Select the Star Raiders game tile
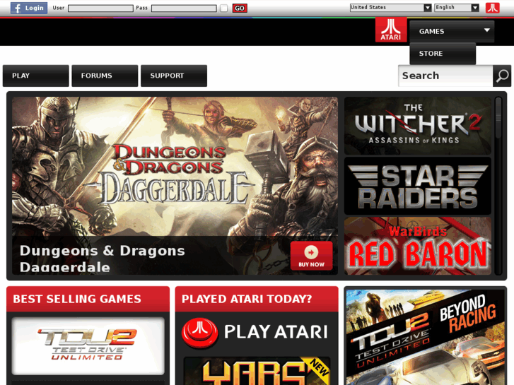The width and height of the screenshot is (514, 385). (x=418, y=186)
